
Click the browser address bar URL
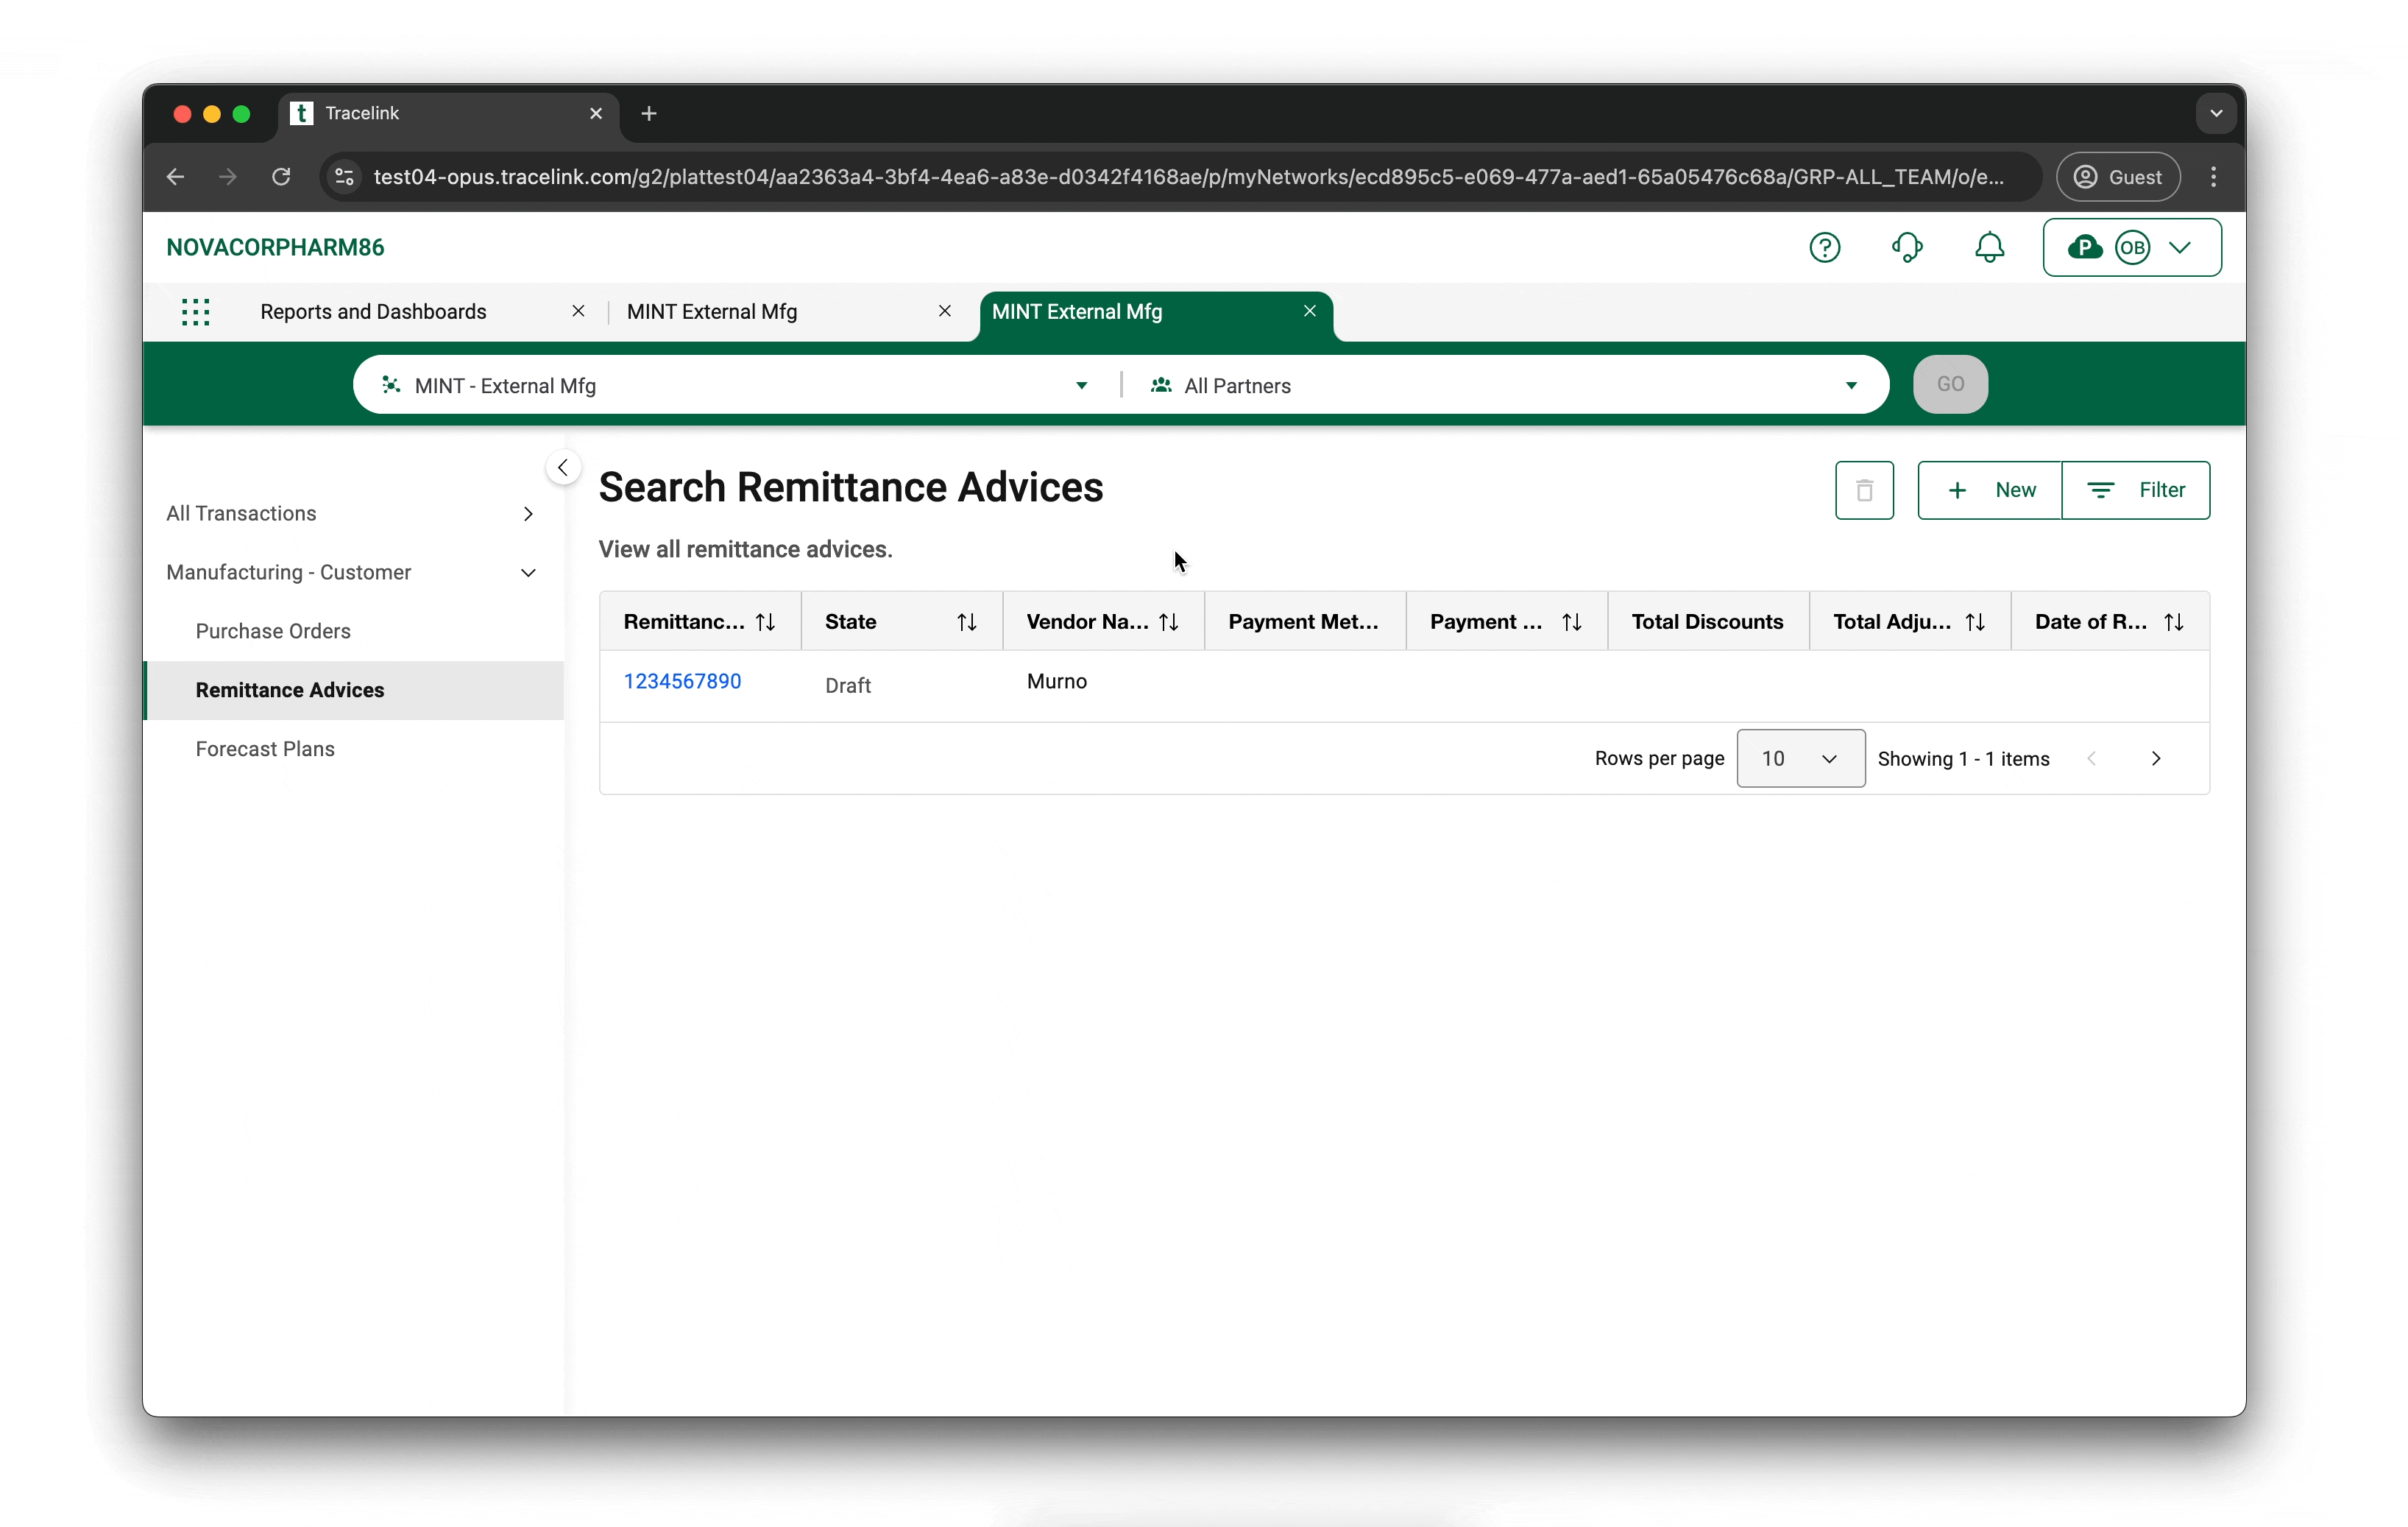[1188, 177]
